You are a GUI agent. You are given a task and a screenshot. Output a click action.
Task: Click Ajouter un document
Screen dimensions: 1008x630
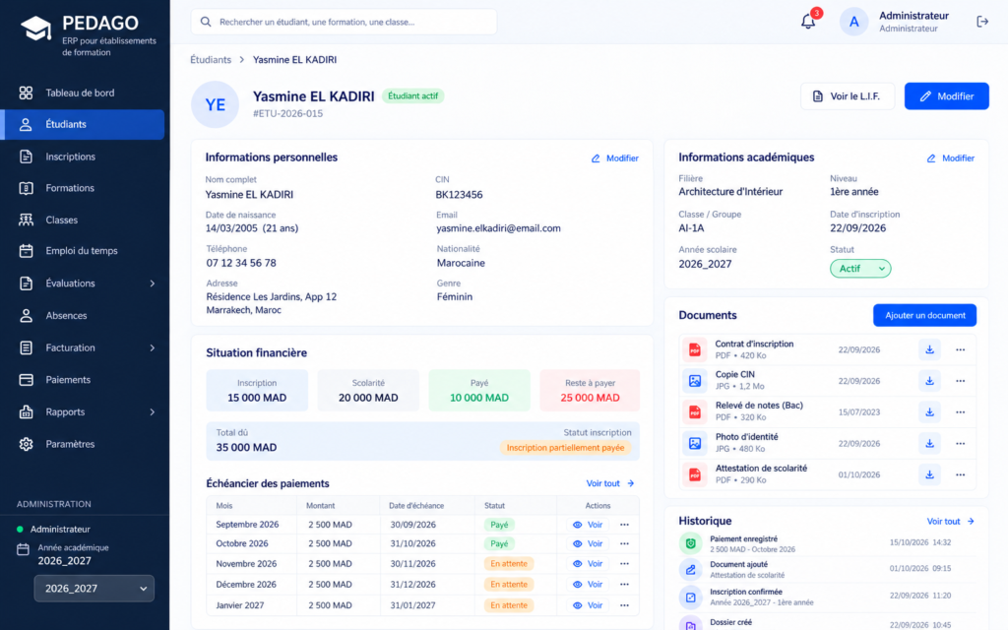tap(924, 315)
